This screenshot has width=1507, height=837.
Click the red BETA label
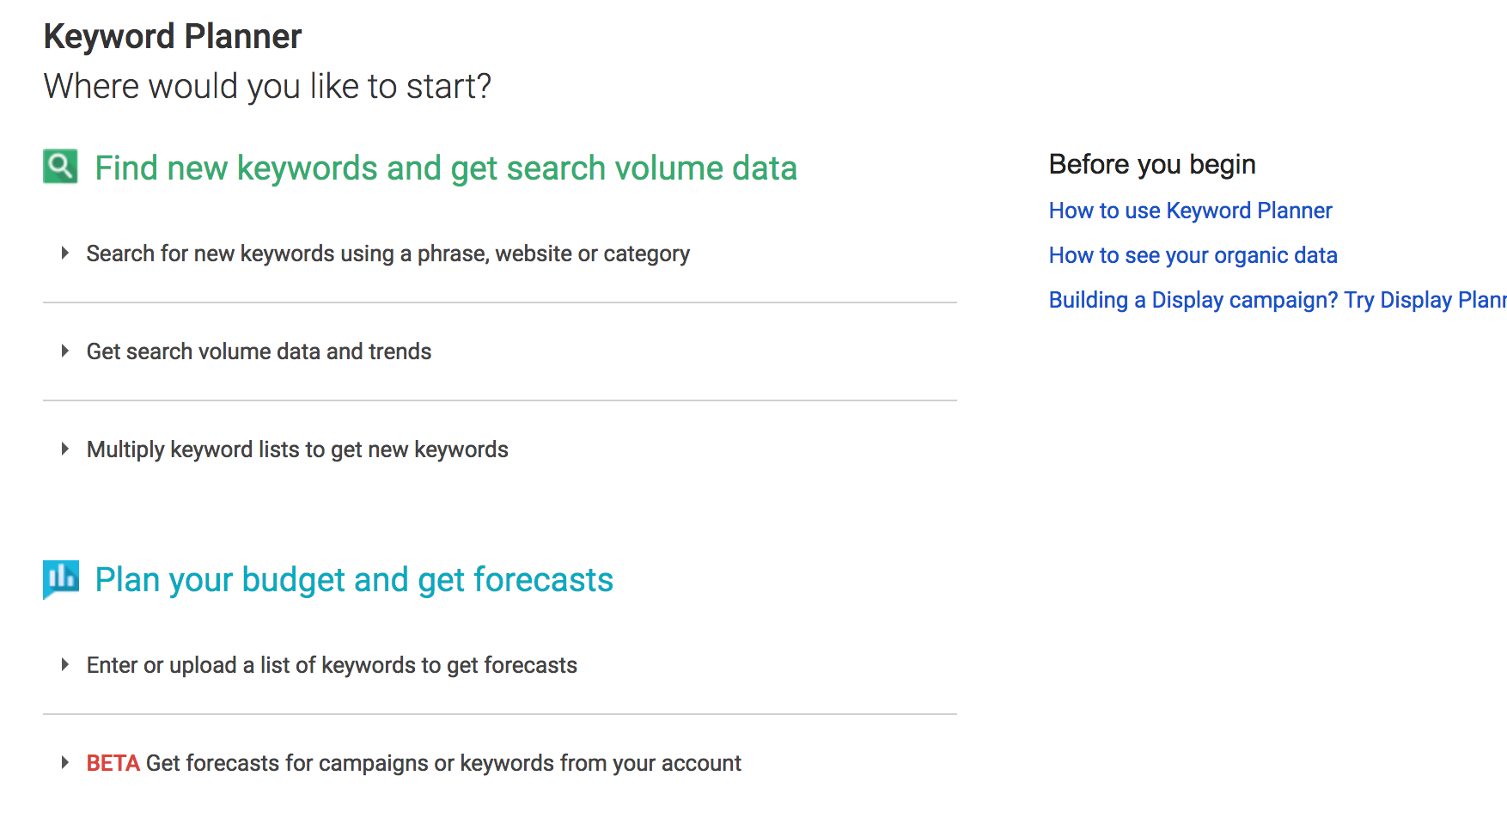click(113, 764)
